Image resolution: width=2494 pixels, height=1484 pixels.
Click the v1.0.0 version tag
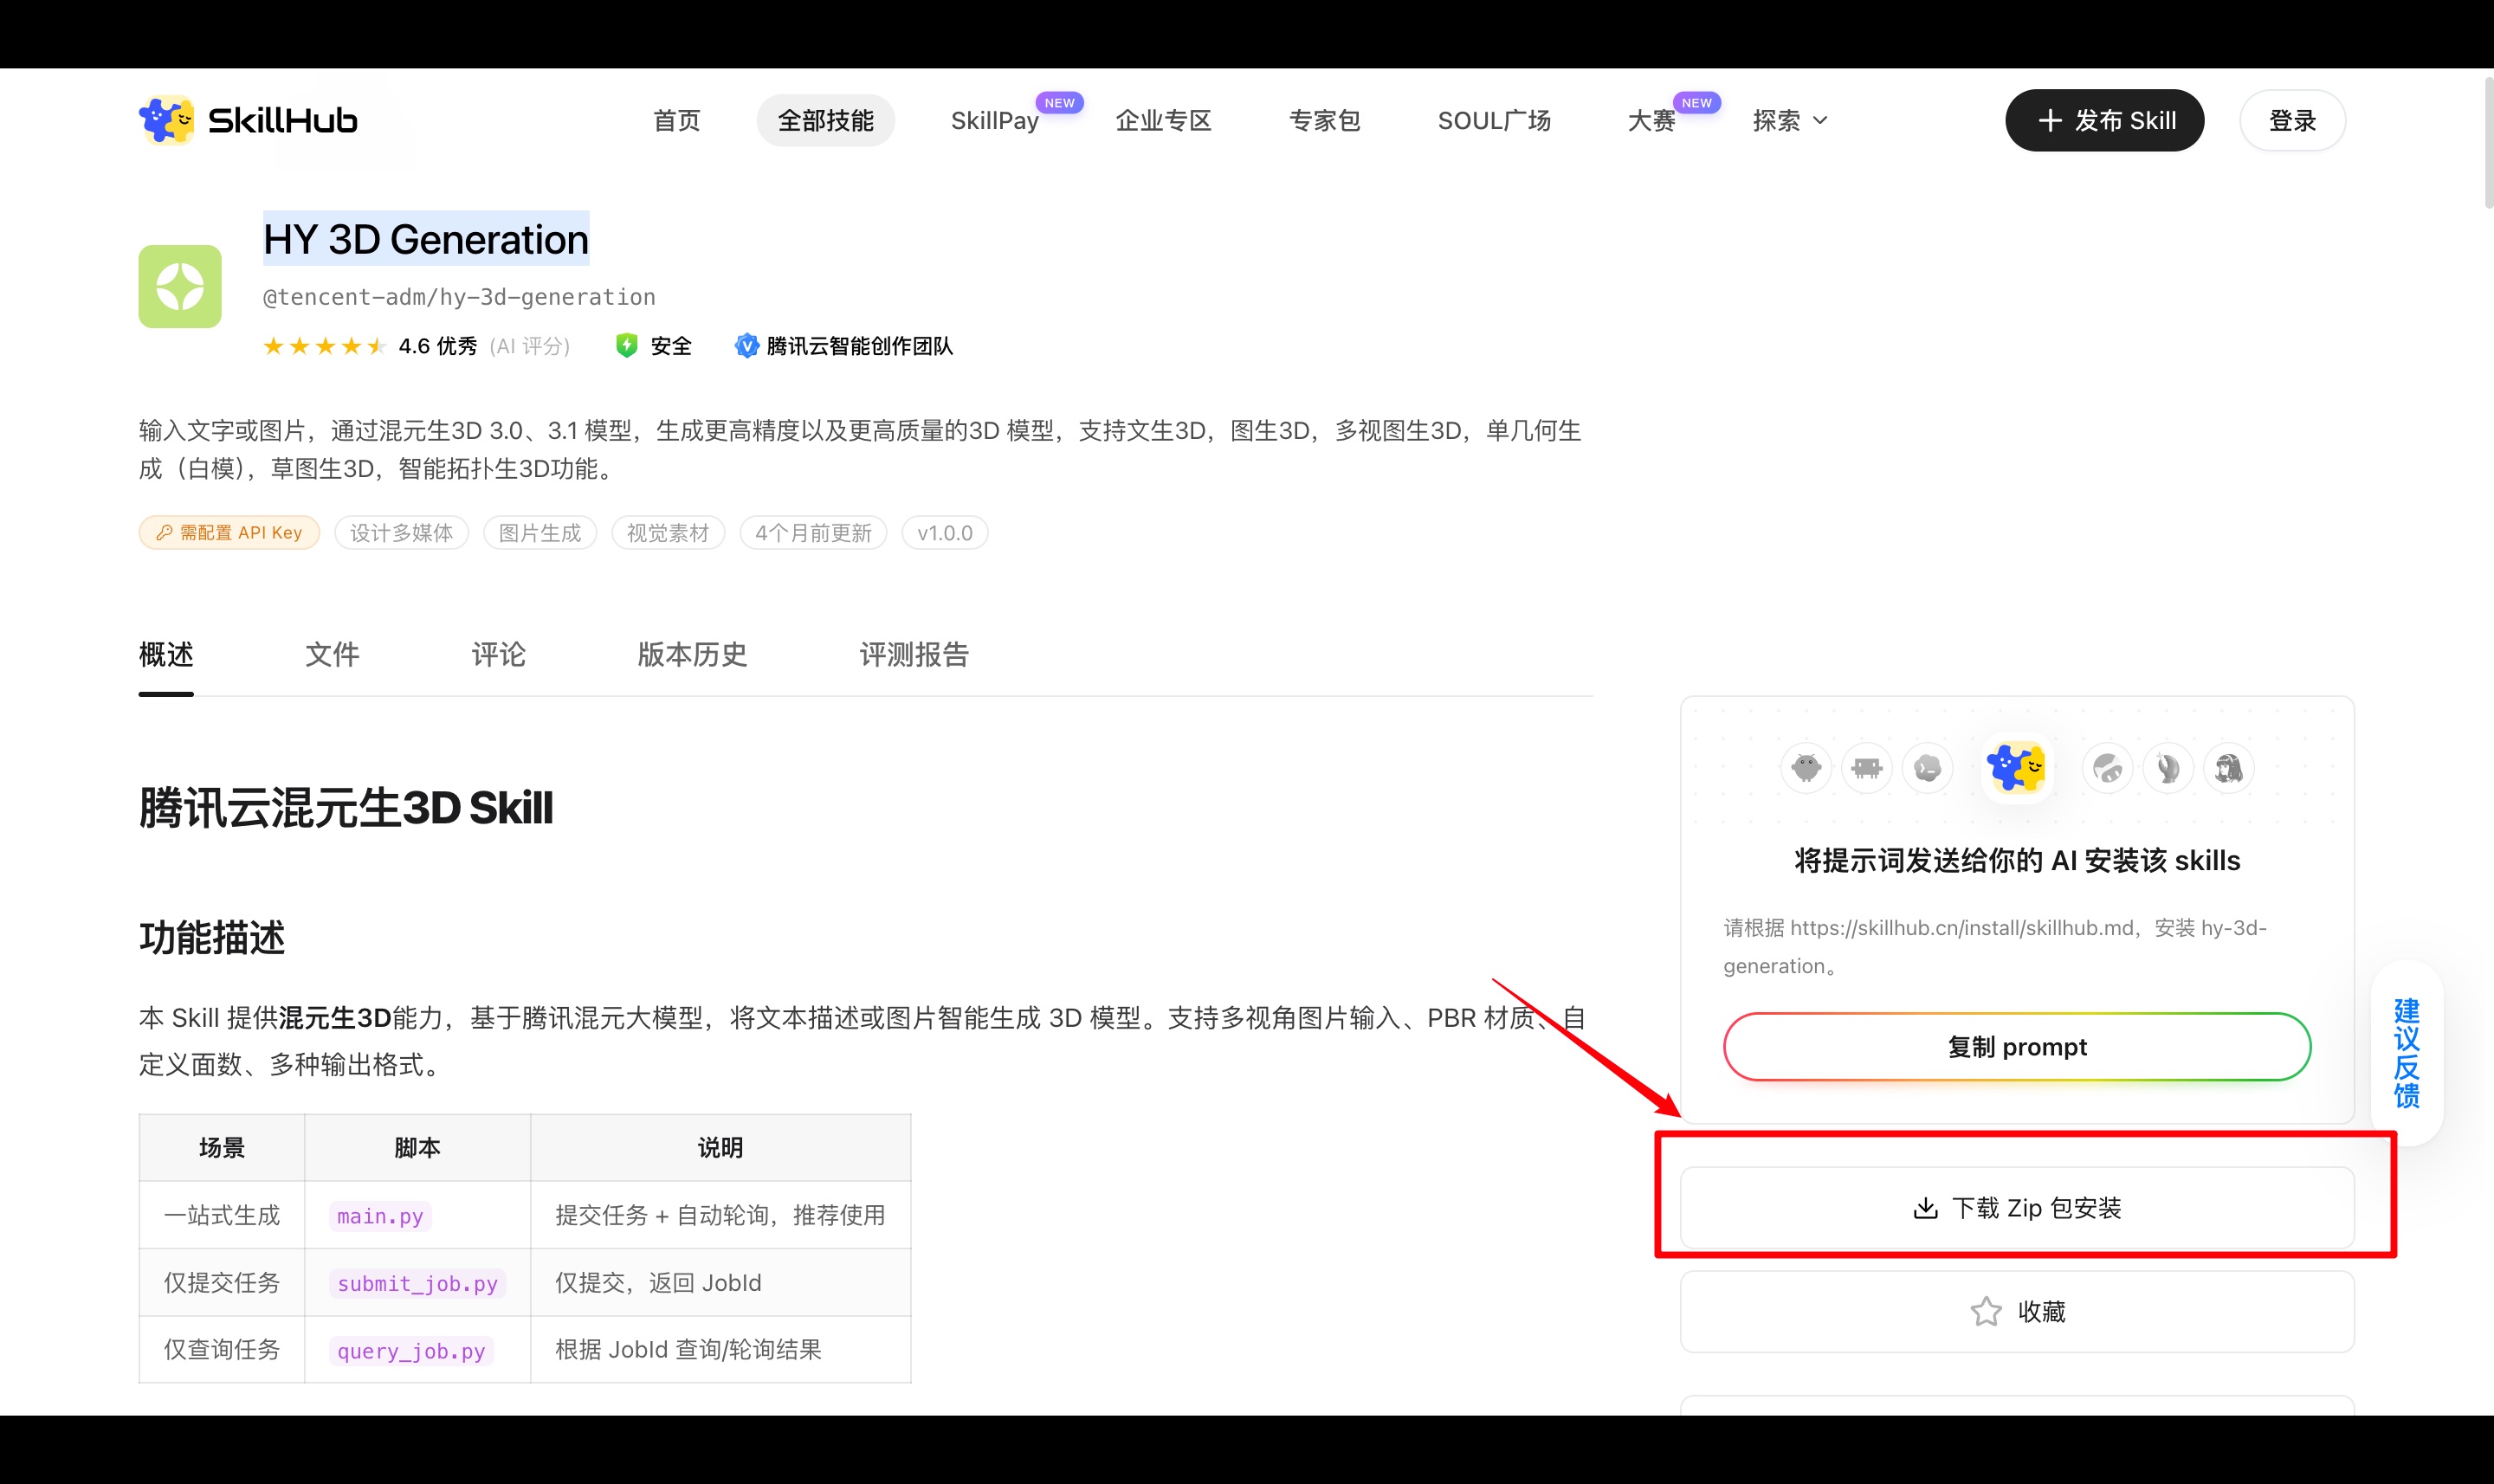[x=945, y=533]
